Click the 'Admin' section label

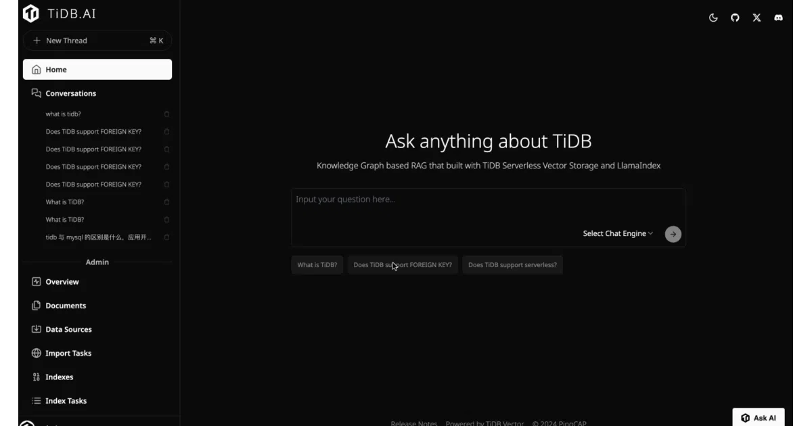tap(97, 262)
